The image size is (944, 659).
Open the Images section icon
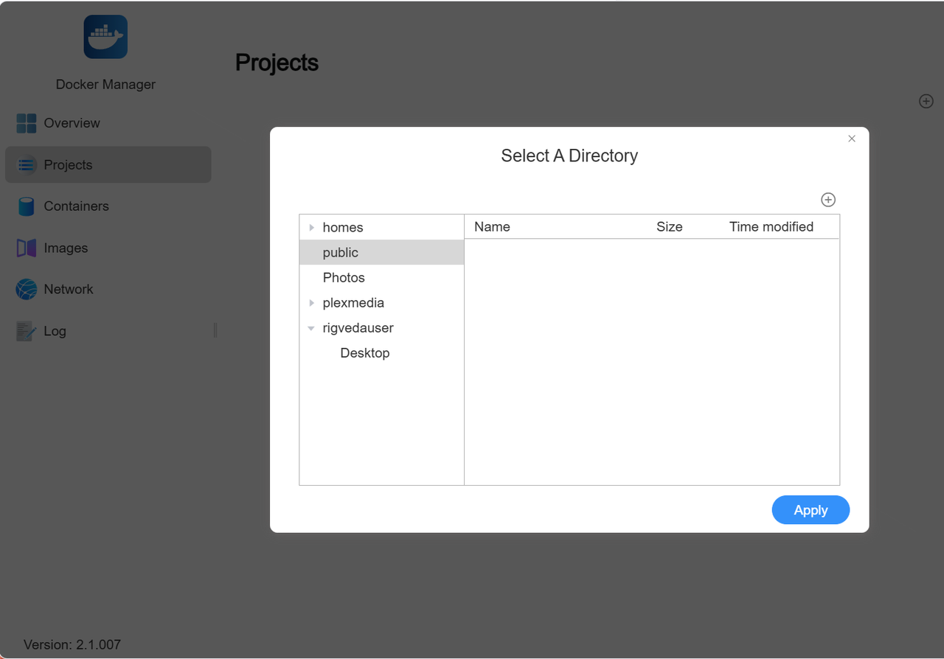click(x=25, y=248)
